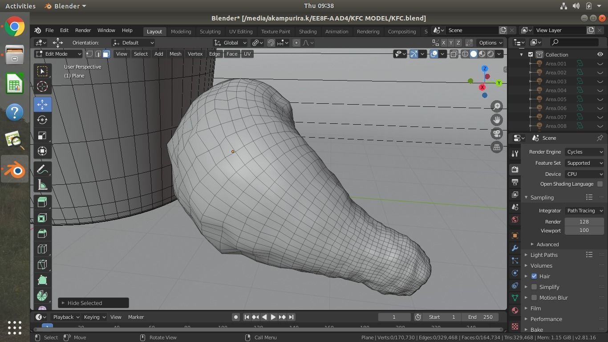608x342 pixels.
Task: Enable the Simplify checkbox
Action: click(534, 287)
